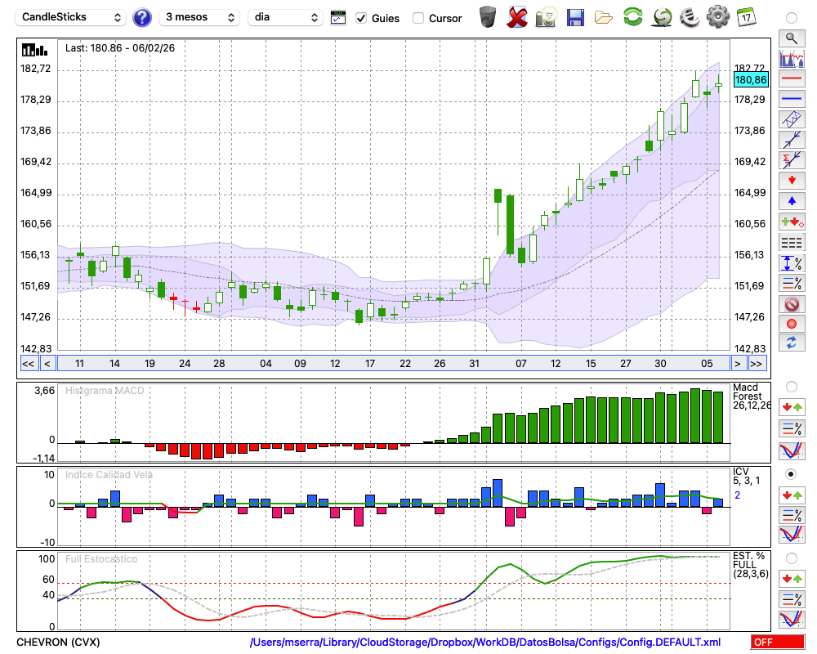Viewport: 817px width, 654px height.
Task: Click the Config.DEFAULT.xml file path link
Action: coord(485,642)
